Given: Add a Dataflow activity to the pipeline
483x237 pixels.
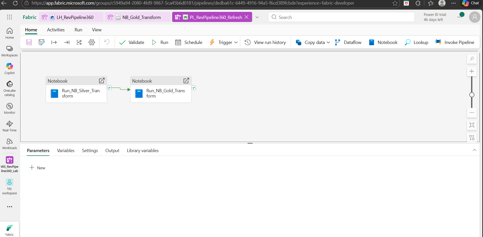Looking at the screenshot, I should (348, 42).
